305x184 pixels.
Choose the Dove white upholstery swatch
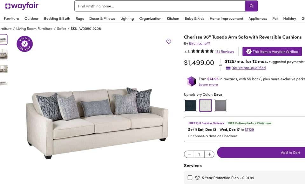tap(206, 106)
